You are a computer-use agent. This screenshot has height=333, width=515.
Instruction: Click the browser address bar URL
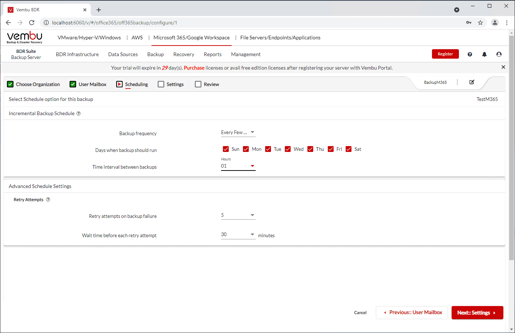coord(115,23)
